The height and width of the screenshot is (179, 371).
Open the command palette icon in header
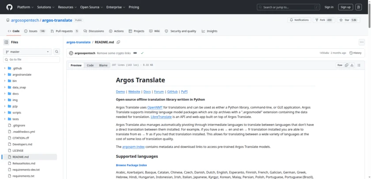point(359,7)
